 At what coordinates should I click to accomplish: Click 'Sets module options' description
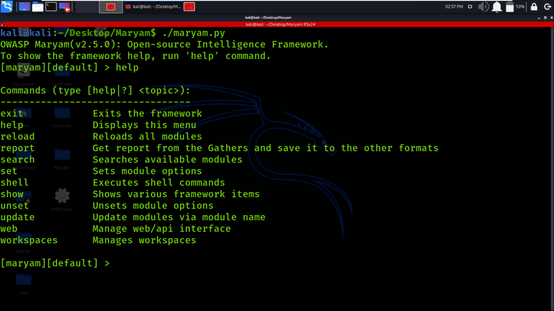tap(147, 171)
